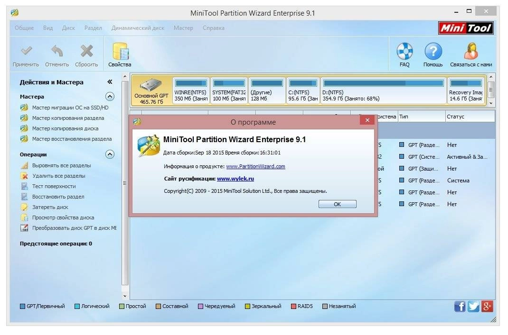The image size is (508, 335).
Task: Collapse the Операции section
Action: [110, 154]
